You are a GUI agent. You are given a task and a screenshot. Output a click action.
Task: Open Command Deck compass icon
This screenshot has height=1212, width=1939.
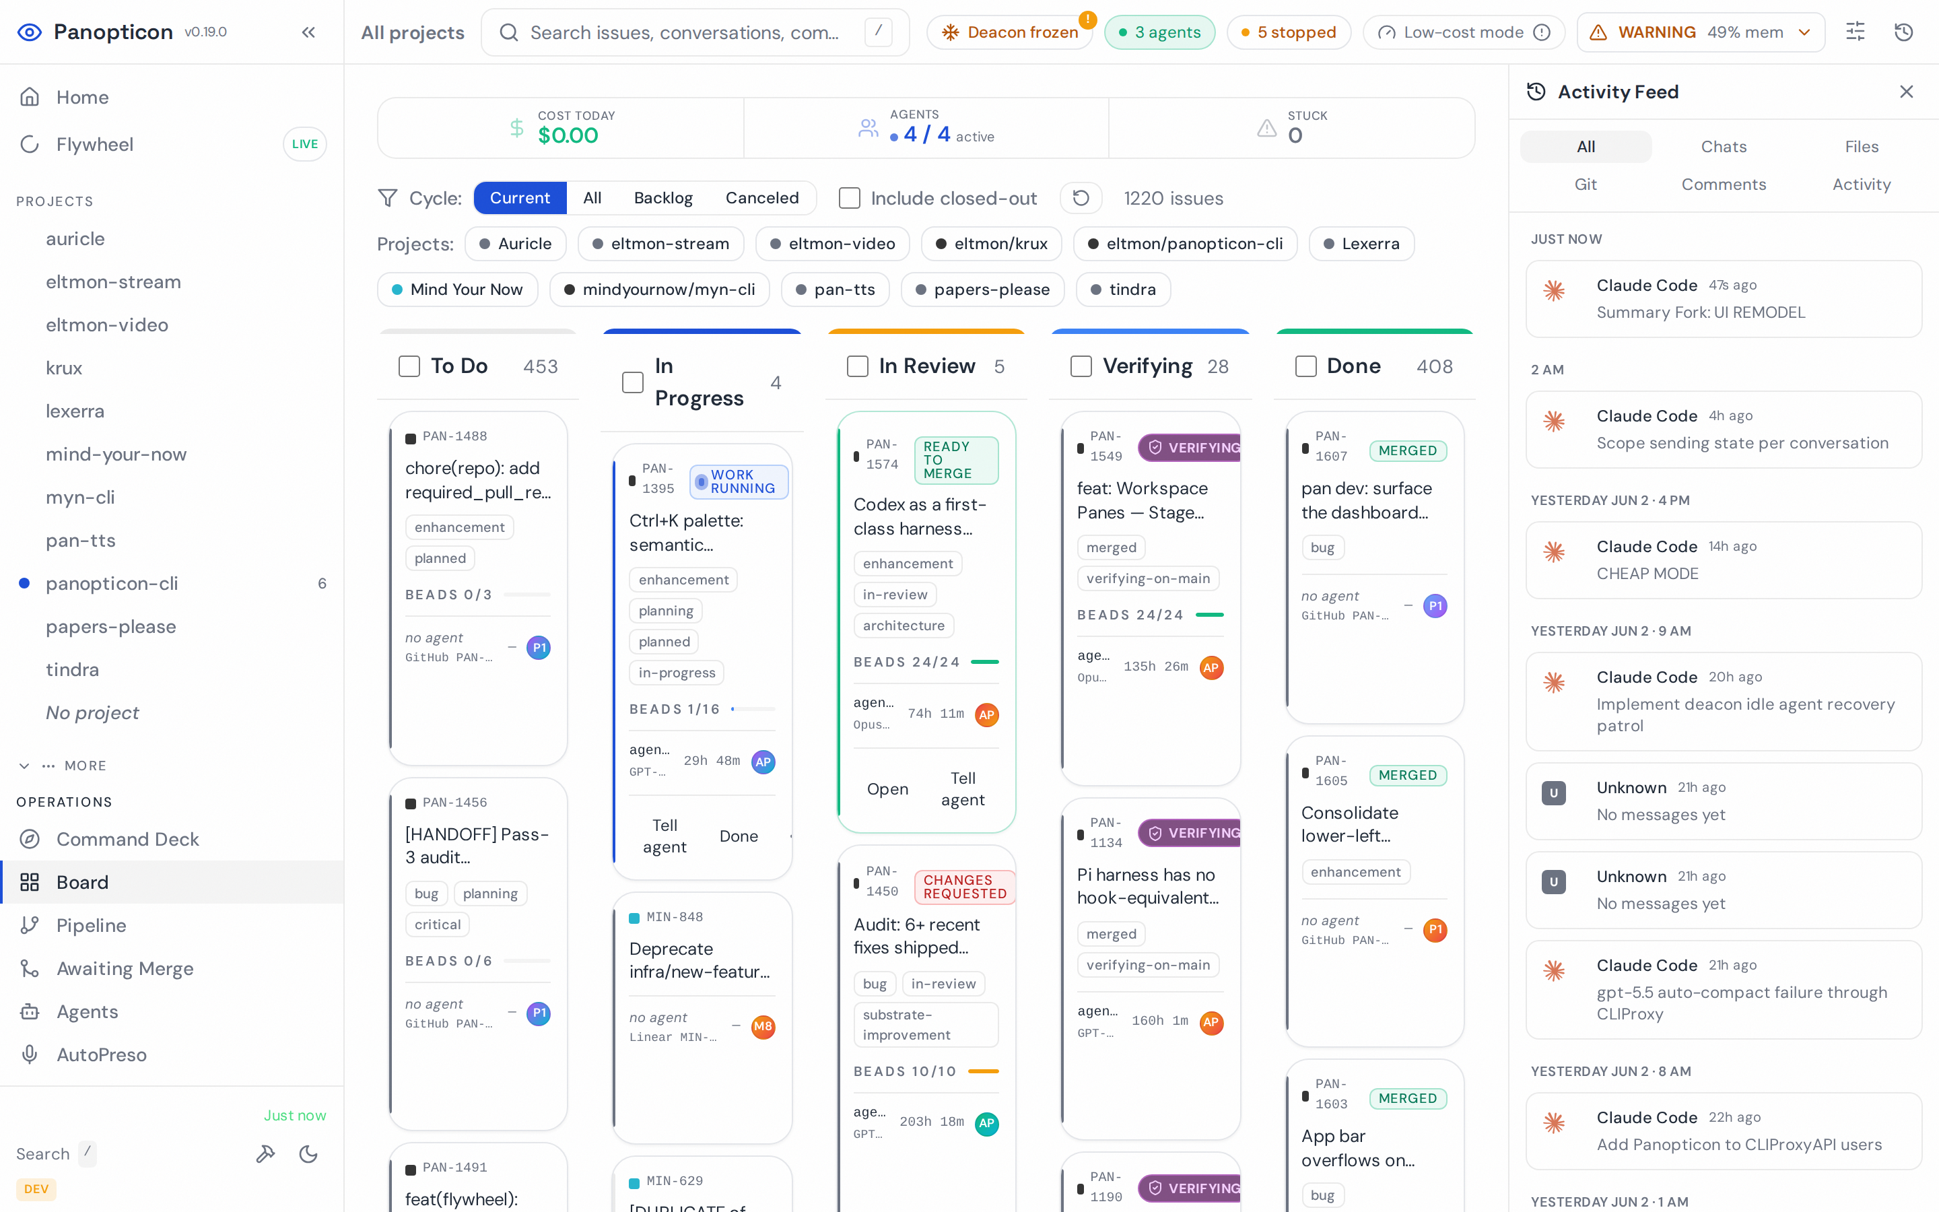[x=30, y=839]
